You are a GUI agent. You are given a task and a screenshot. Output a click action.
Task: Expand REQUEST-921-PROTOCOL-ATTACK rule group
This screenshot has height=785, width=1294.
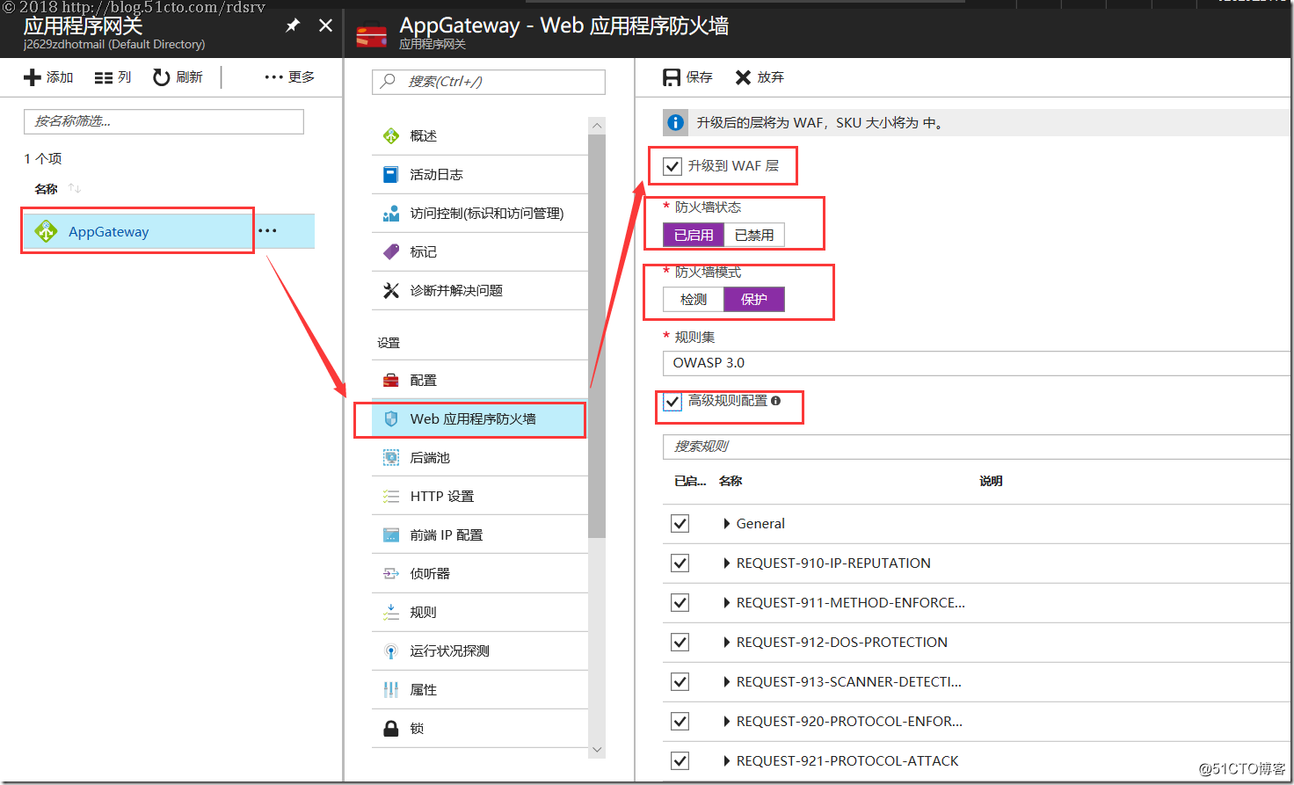pos(727,761)
